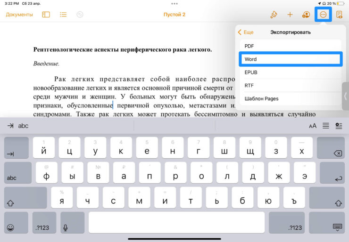Tap the я key

[62, 198]
